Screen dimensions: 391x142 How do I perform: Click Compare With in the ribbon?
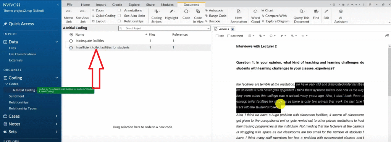click(x=274, y=16)
